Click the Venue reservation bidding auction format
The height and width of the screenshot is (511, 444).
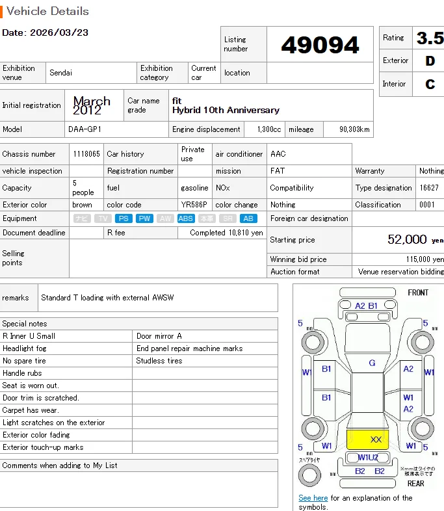[400, 272]
